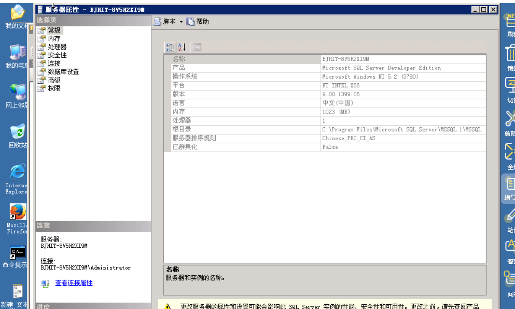Open the 连接 page in the page list

click(54, 63)
